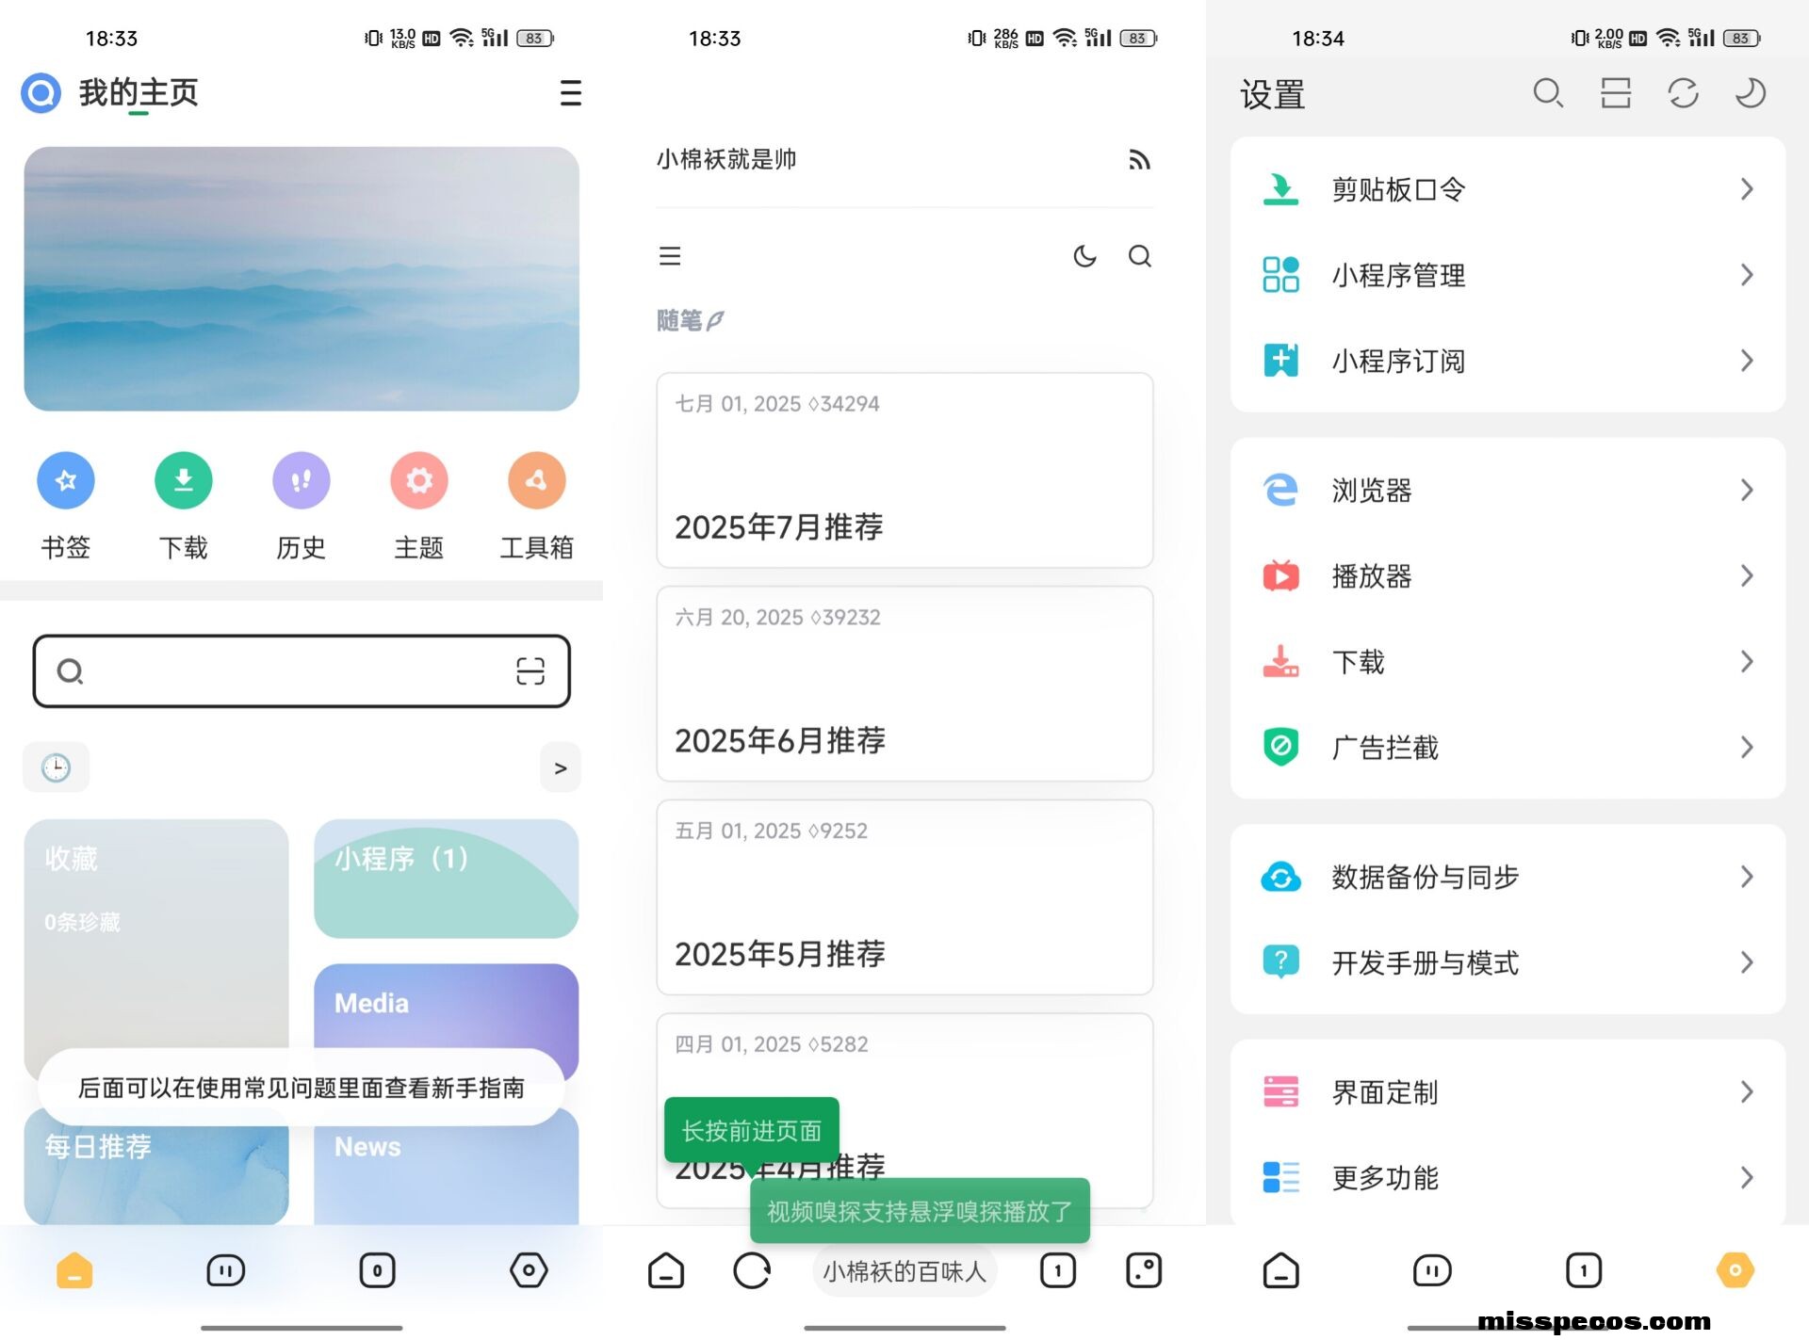The width and height of the screenshot is (1809, 1340).
Task: Tap the layout icon in 设置 header
Action: click(1616, 93)
